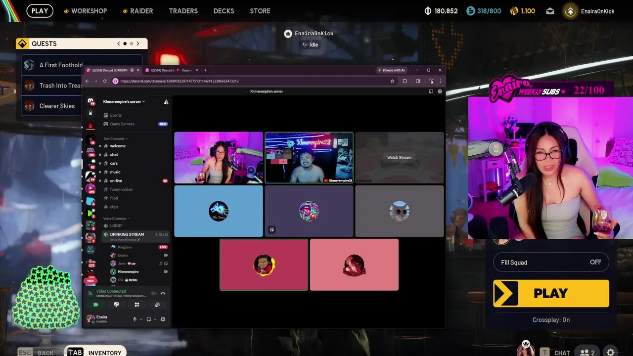
Task: Click the disconnect call icon
Action: 163,293
